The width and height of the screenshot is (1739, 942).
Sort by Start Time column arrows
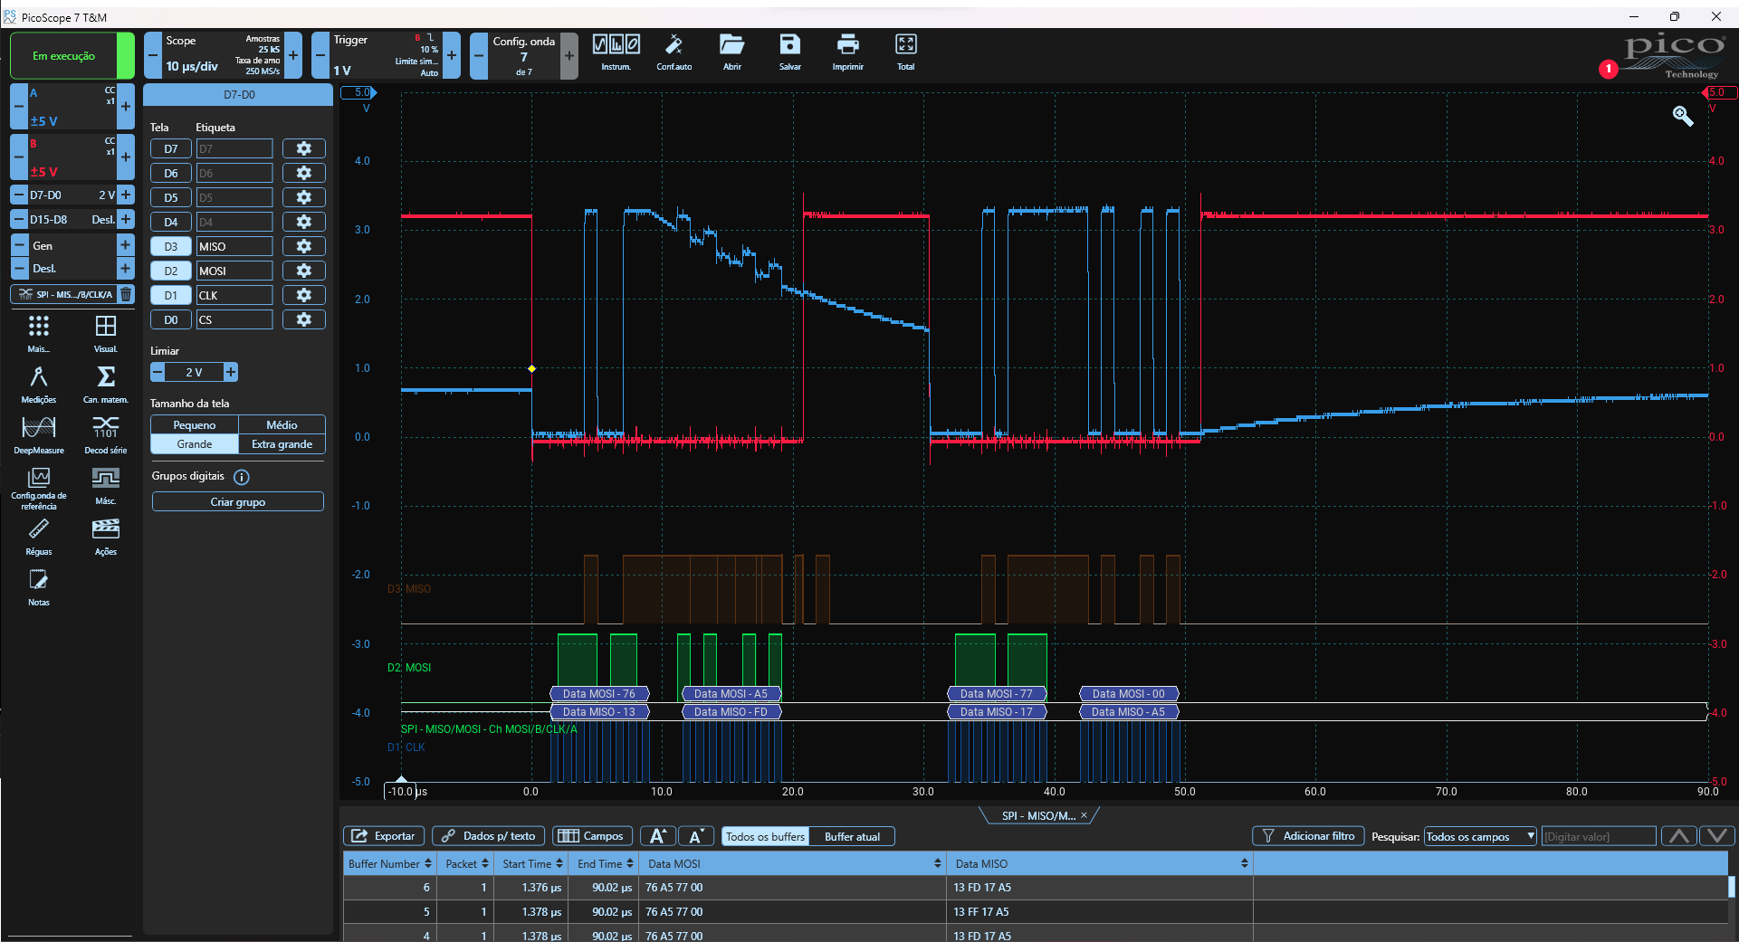pyautogui.click(x=559, y=863)
